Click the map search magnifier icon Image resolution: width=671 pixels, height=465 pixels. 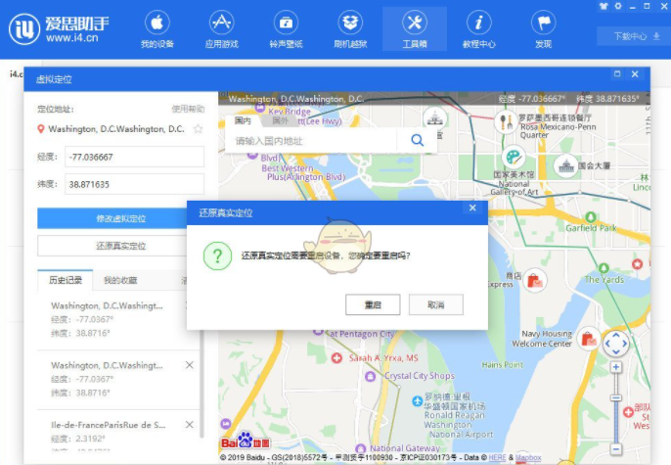(417, 141)
